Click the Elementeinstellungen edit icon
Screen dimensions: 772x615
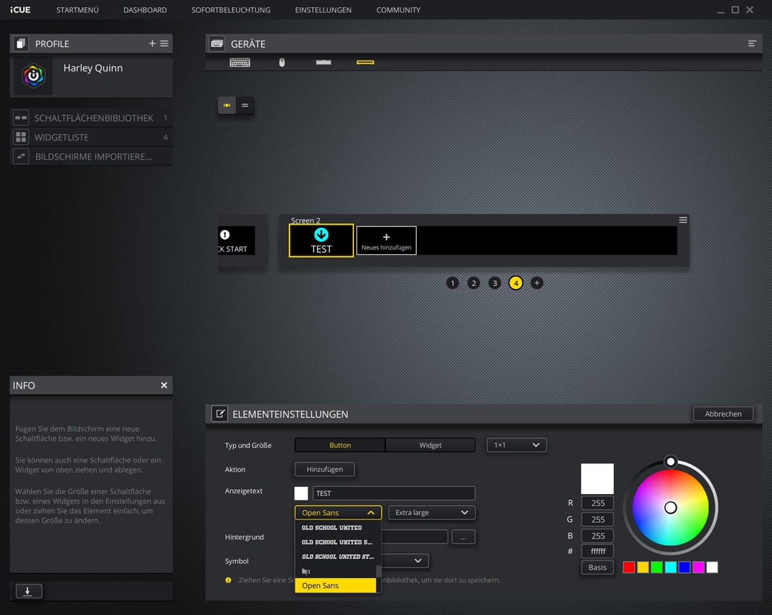tap(219, 414)
